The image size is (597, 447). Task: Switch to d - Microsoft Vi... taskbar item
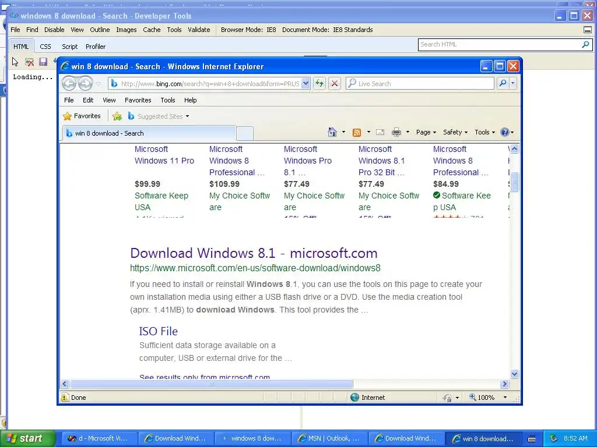[x=98, y=438]
